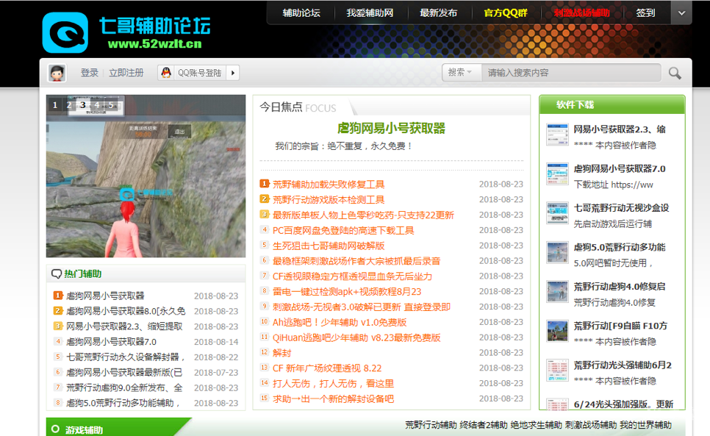710x436 pixels.
Task: Click the QQ账号登陆 button
Action: point(198,73)
